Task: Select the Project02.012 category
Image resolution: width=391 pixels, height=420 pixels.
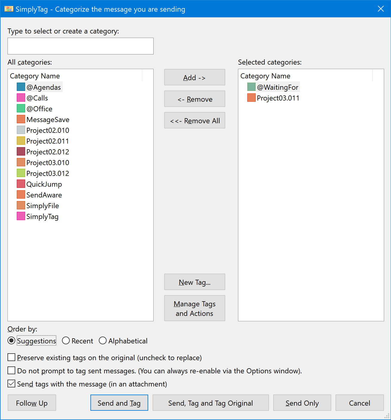Action: (48, 152)
